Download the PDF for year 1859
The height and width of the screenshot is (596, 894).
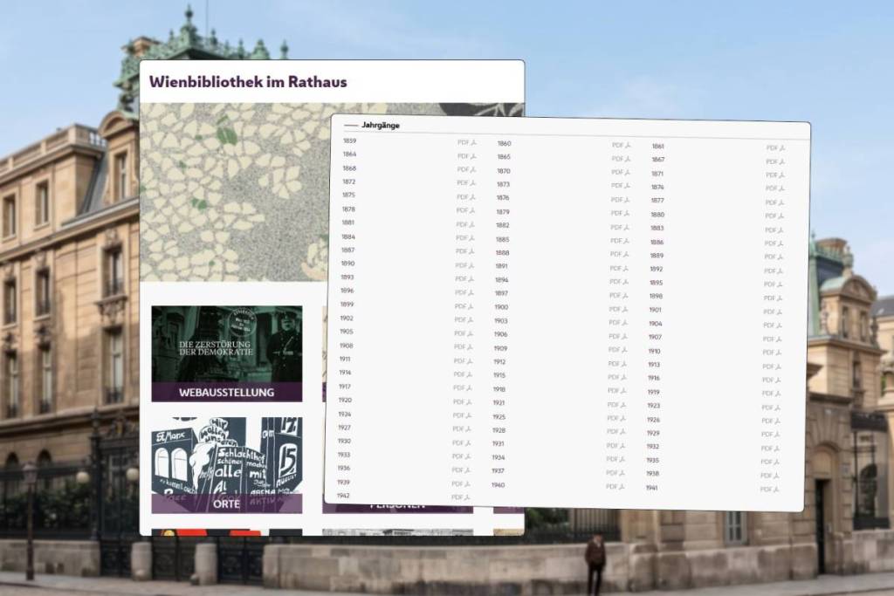[467, 142]
